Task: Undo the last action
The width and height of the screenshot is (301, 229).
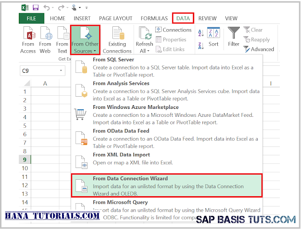Action: coord(47,8)
